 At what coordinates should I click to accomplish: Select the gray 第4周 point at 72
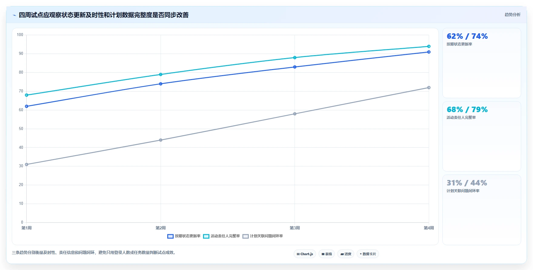tap(429, 88)
